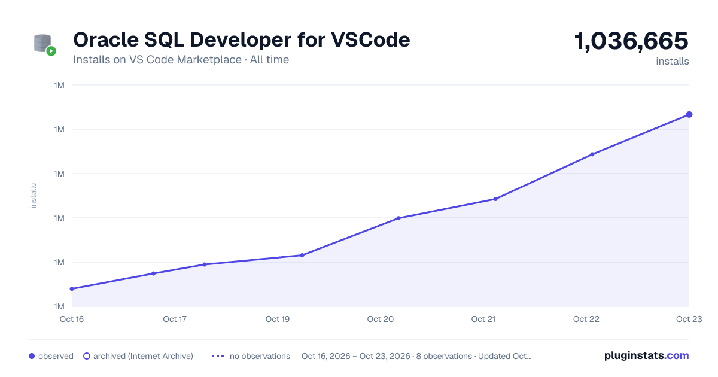This screenshot has width=718, height=377.
Task: Click the installs y-axis title
Action: click(34, 196)
